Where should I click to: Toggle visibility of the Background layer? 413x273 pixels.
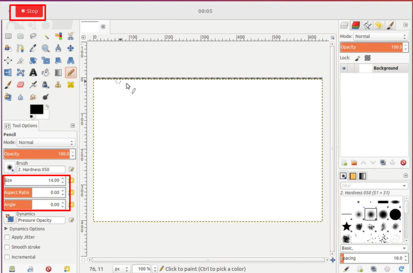click(344, 68)
